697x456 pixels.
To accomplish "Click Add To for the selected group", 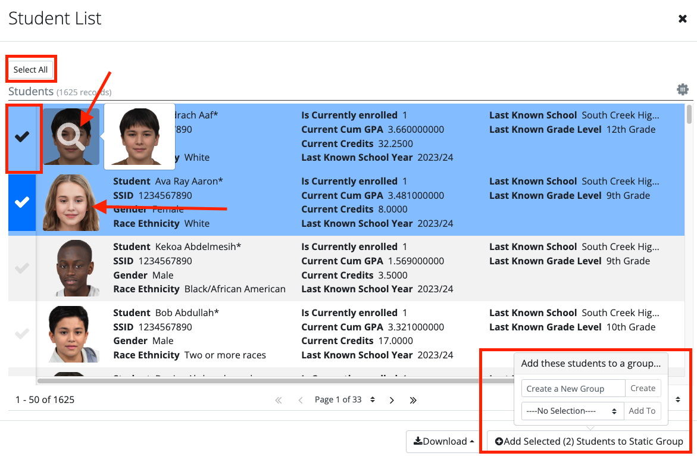I will tap(642, 410).
